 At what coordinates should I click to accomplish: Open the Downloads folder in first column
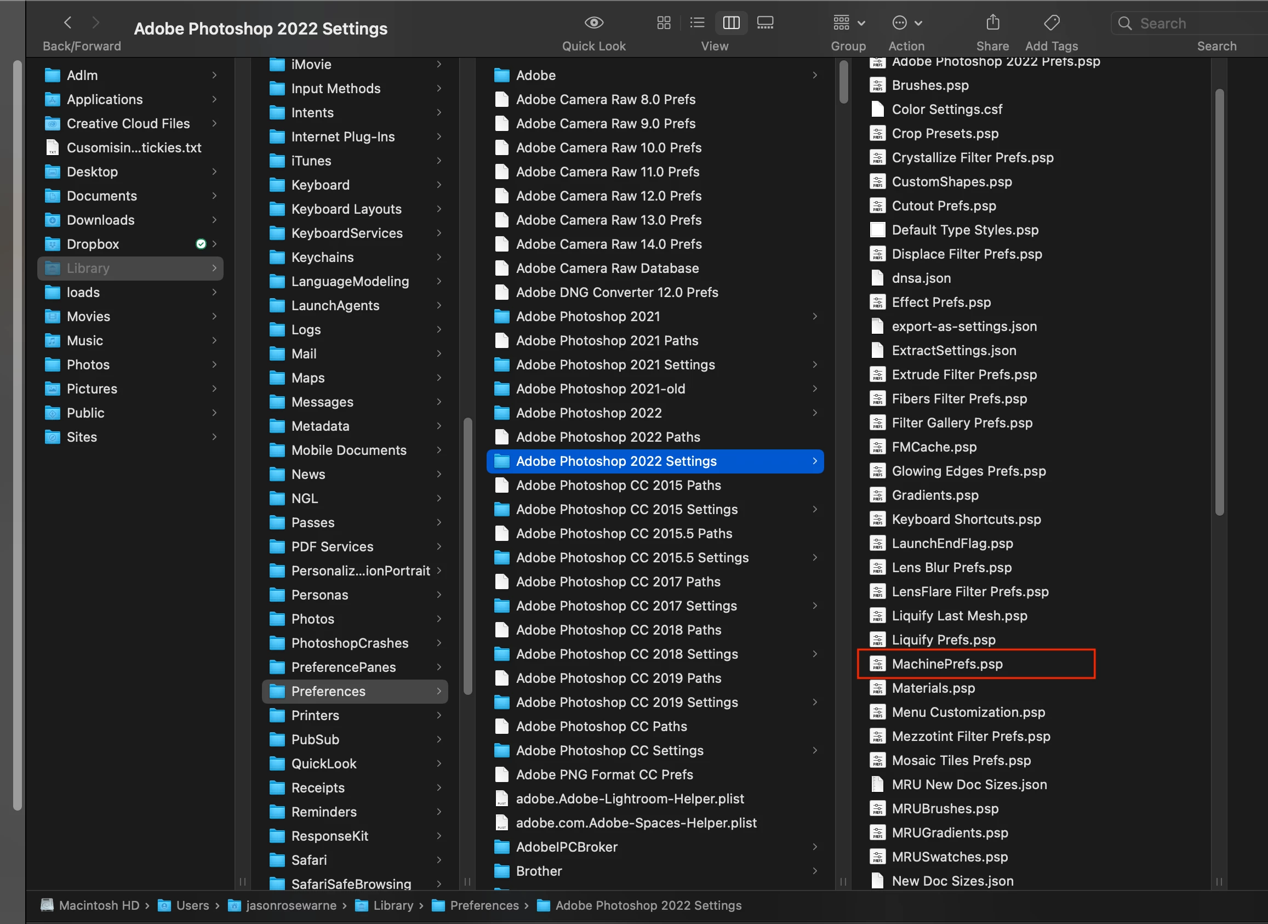100,220
